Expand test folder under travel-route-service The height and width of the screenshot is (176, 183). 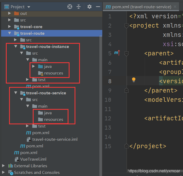[x=27, y=126]
